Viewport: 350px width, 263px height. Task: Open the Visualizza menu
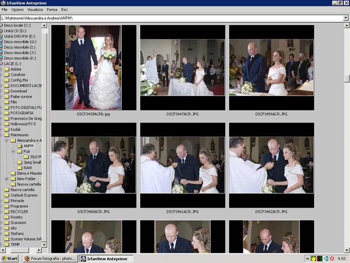[x=35, y=10]
